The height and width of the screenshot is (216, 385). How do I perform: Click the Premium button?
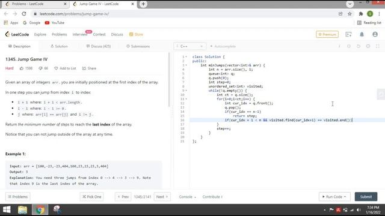coord(327,34)
